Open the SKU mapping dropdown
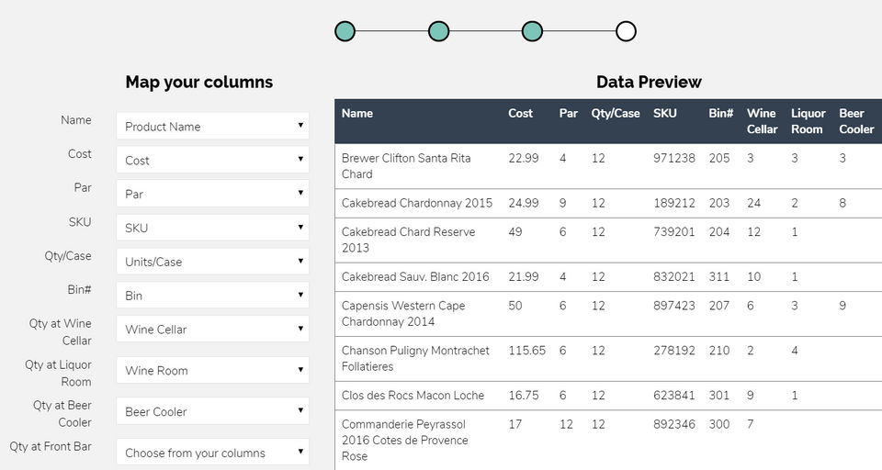Image resolution: width=882 pixels, height=470 pixels. point(212,228)
